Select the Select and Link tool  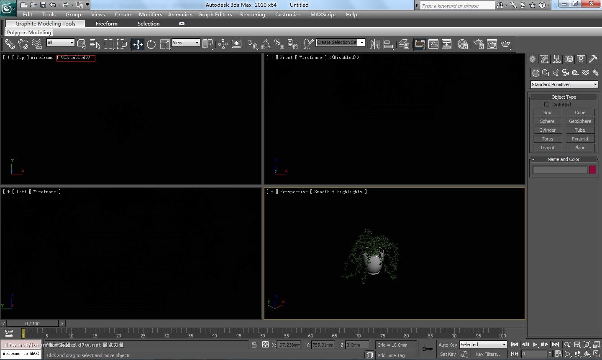click(10, 44)
